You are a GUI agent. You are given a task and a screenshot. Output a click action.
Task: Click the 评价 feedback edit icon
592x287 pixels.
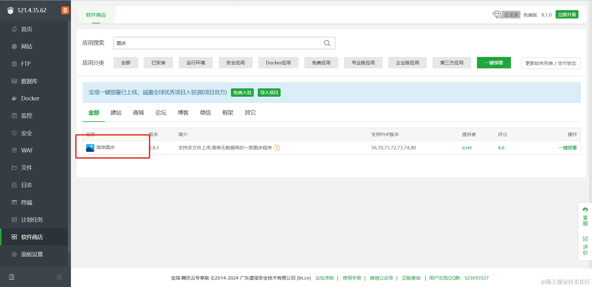tap(585, 239)
